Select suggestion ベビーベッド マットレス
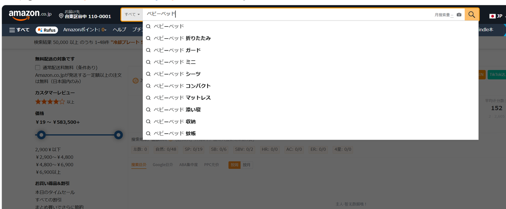 [310, 97]
